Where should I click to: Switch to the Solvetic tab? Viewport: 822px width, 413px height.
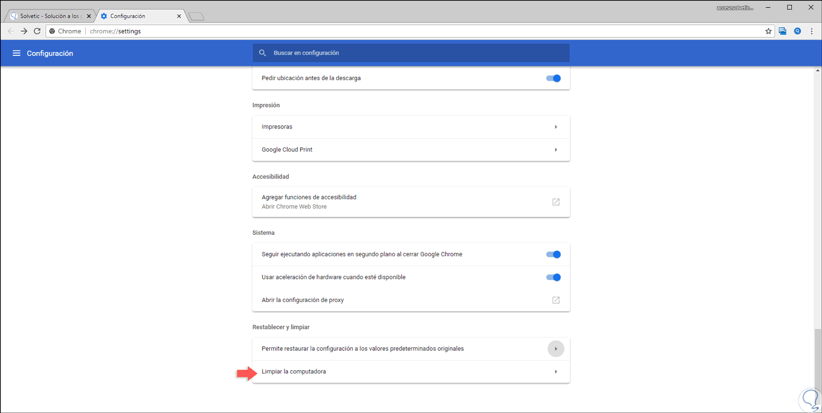50,16
